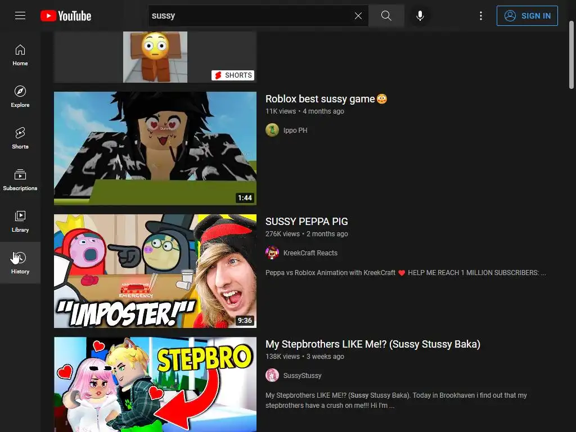Play the STEPBRO video thumbnail
Screen dimensions: 576x432
(x=155, y=384)
